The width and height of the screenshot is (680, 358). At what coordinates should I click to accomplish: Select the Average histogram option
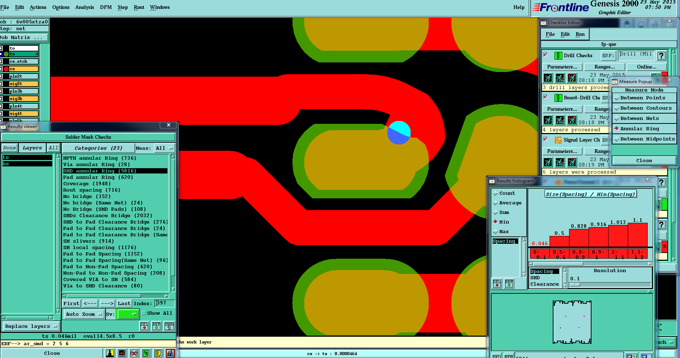click(x=507, y=203)
